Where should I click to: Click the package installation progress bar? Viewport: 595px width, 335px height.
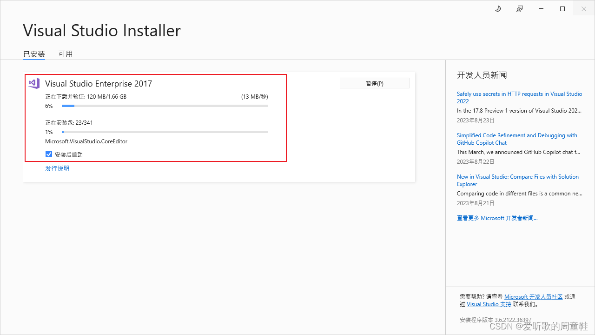(x=165, y=132)
